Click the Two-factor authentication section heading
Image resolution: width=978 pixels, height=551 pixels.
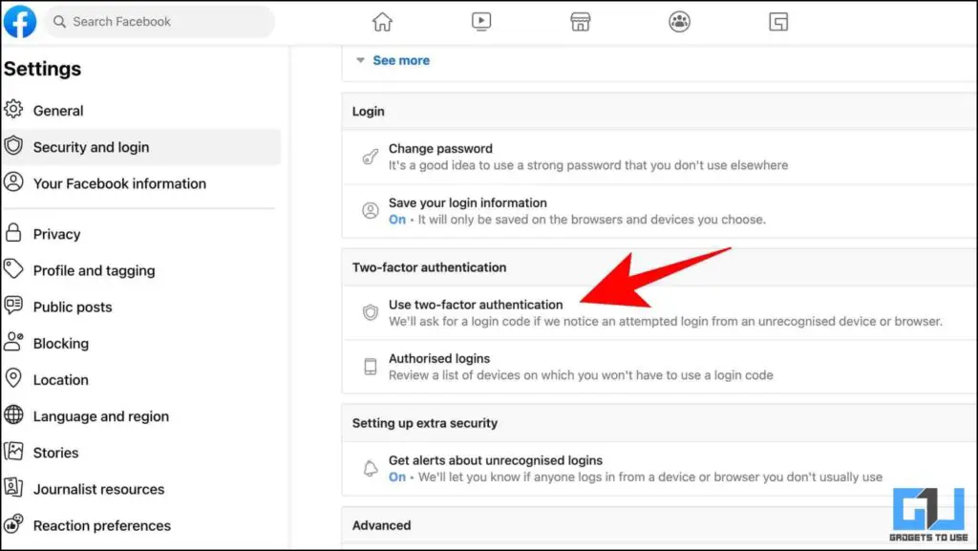pos(429,266)
